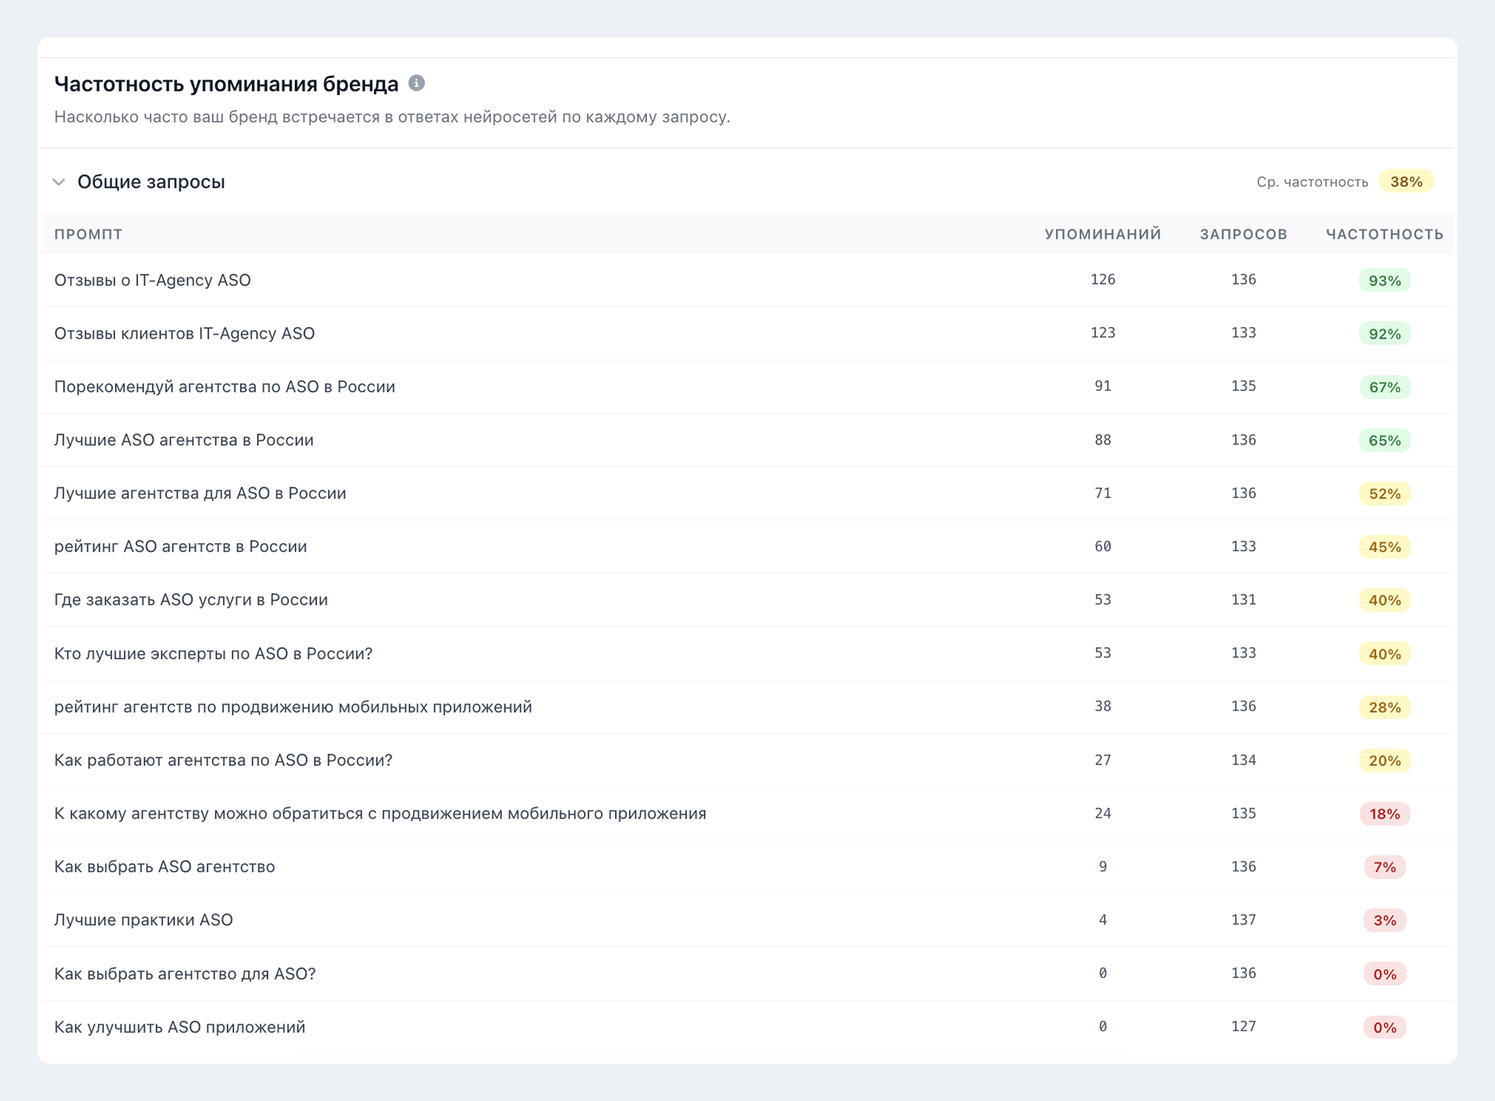Click the 93% frequency badge

point(1384,281)
